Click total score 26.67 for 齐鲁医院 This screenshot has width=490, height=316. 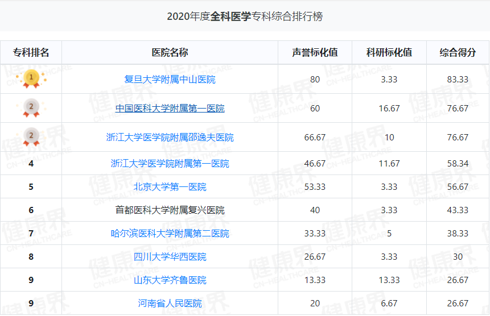[458, 280]
